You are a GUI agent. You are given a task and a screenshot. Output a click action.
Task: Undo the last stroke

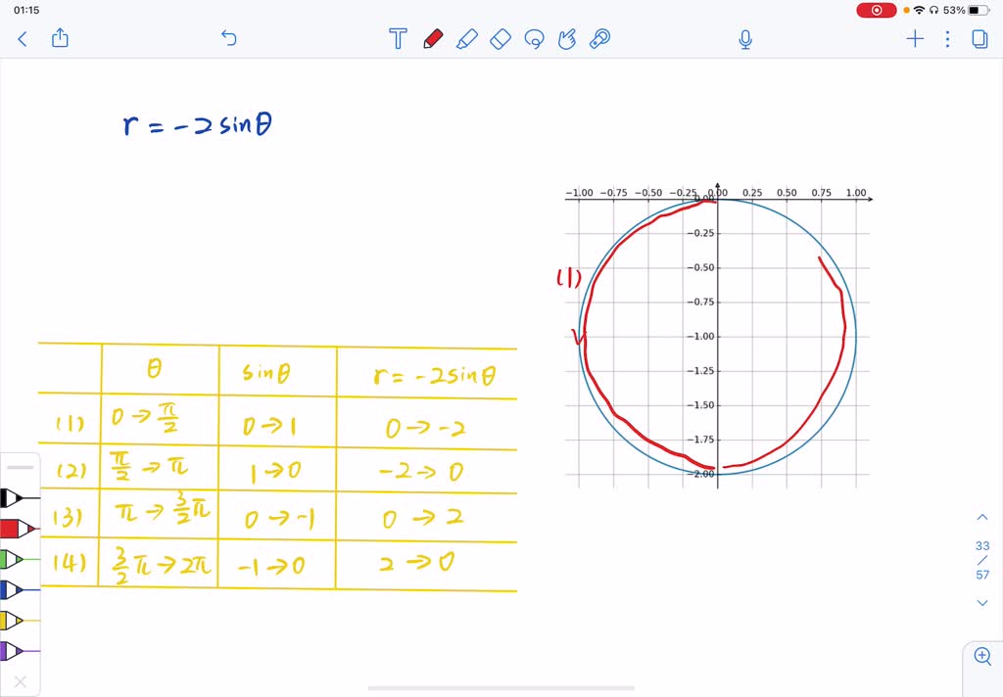click(228, 38)
